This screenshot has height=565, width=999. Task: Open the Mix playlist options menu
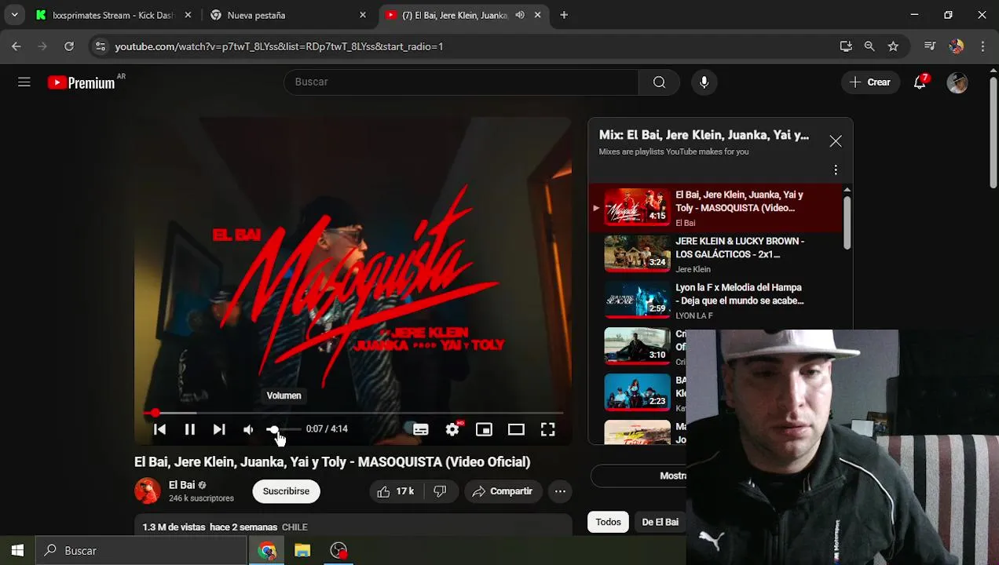(835, 169)
